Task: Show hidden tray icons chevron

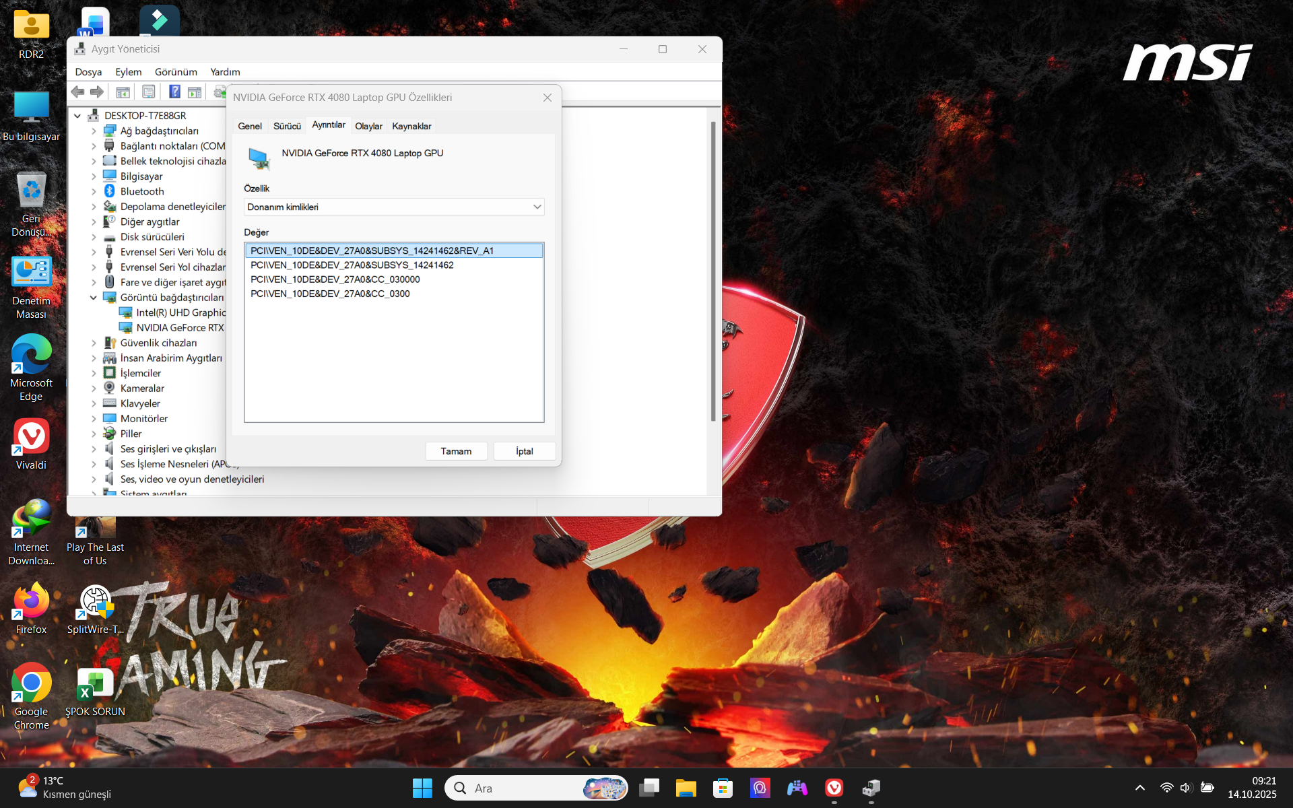Action: 1139,788
